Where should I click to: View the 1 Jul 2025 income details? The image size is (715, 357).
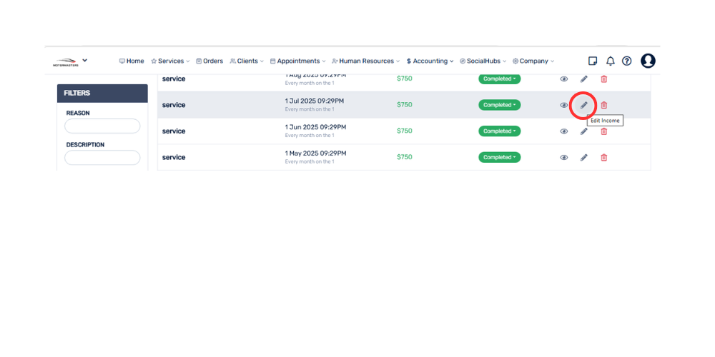click(563, 105)
